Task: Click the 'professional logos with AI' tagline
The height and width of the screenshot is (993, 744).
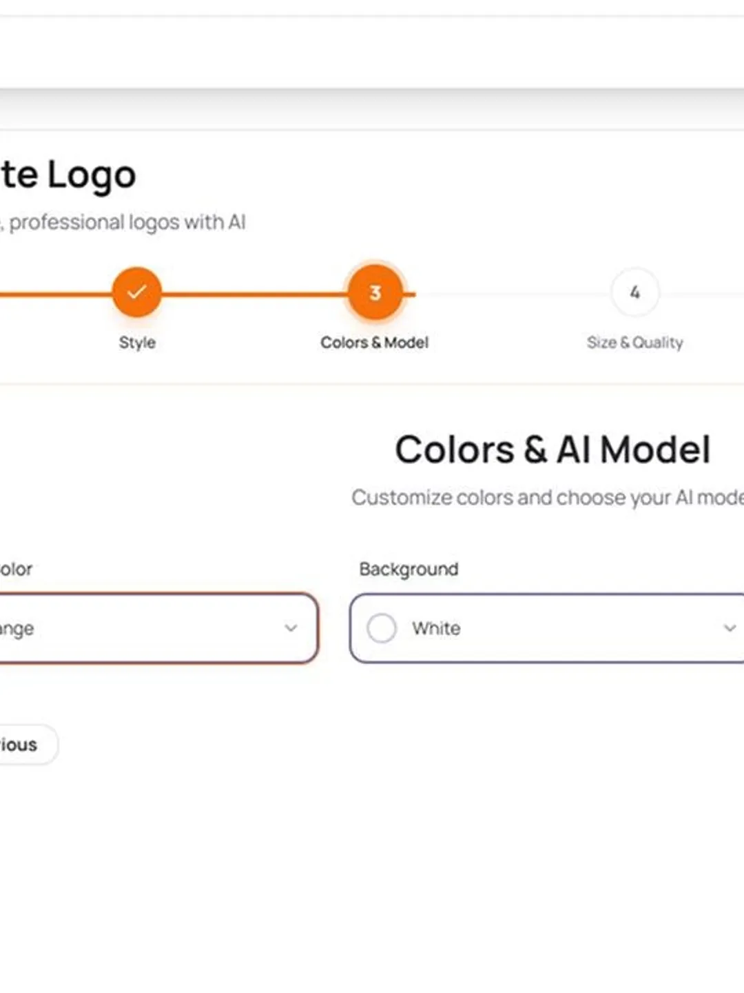Action: click(127, 222)
